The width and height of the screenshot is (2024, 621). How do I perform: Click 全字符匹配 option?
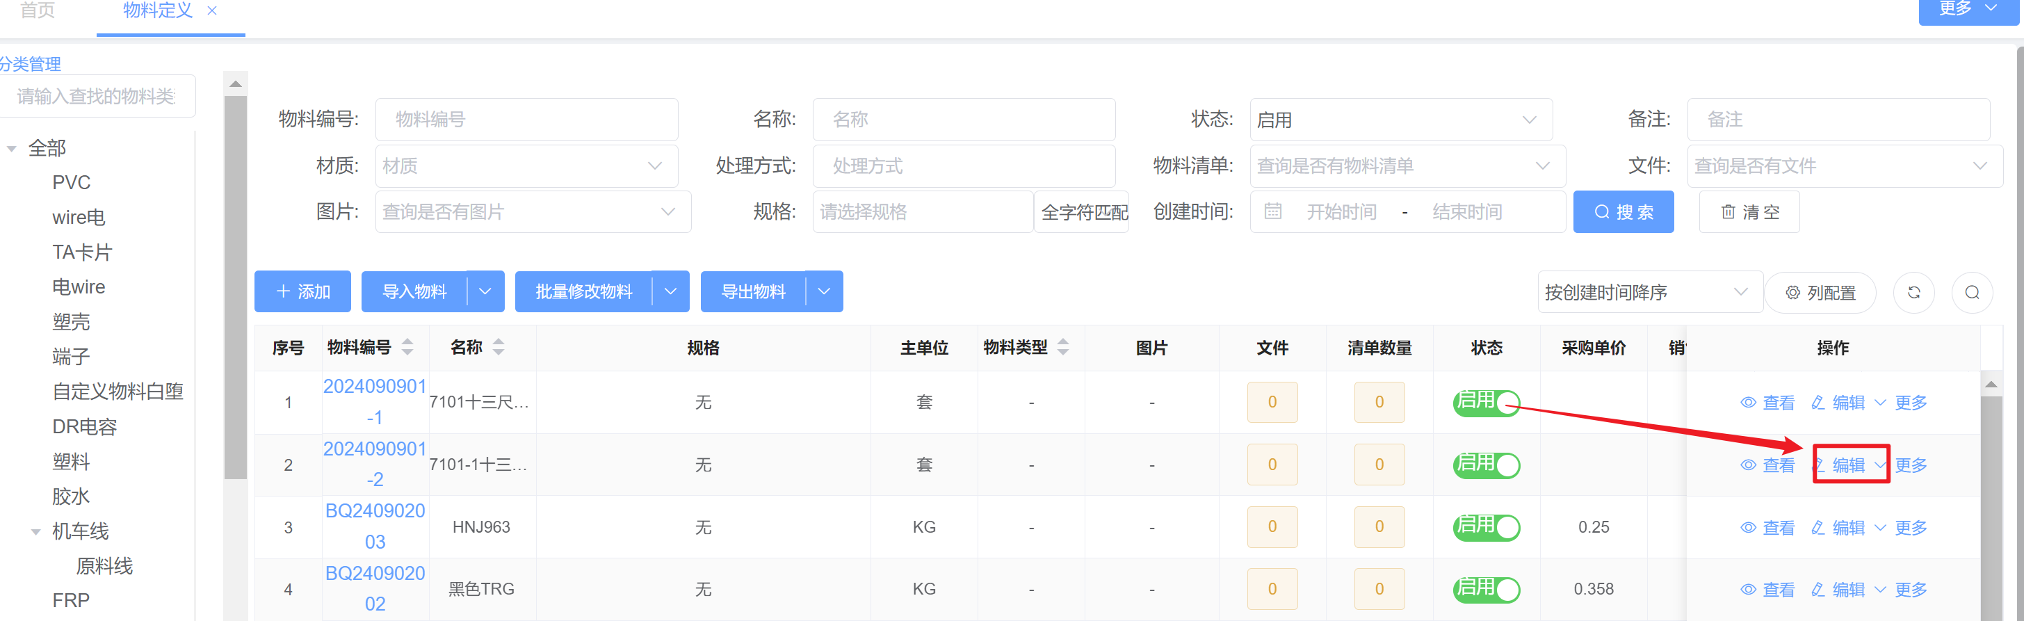pos(1082,211)
